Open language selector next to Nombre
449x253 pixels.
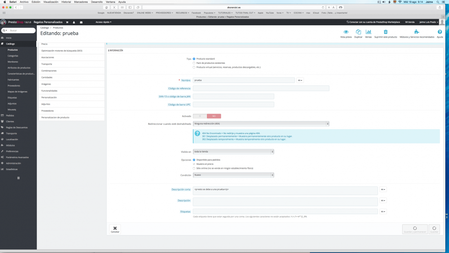click(x=300, y=81)
